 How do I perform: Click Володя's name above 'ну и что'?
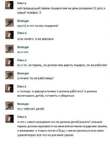tap(23, 47)
